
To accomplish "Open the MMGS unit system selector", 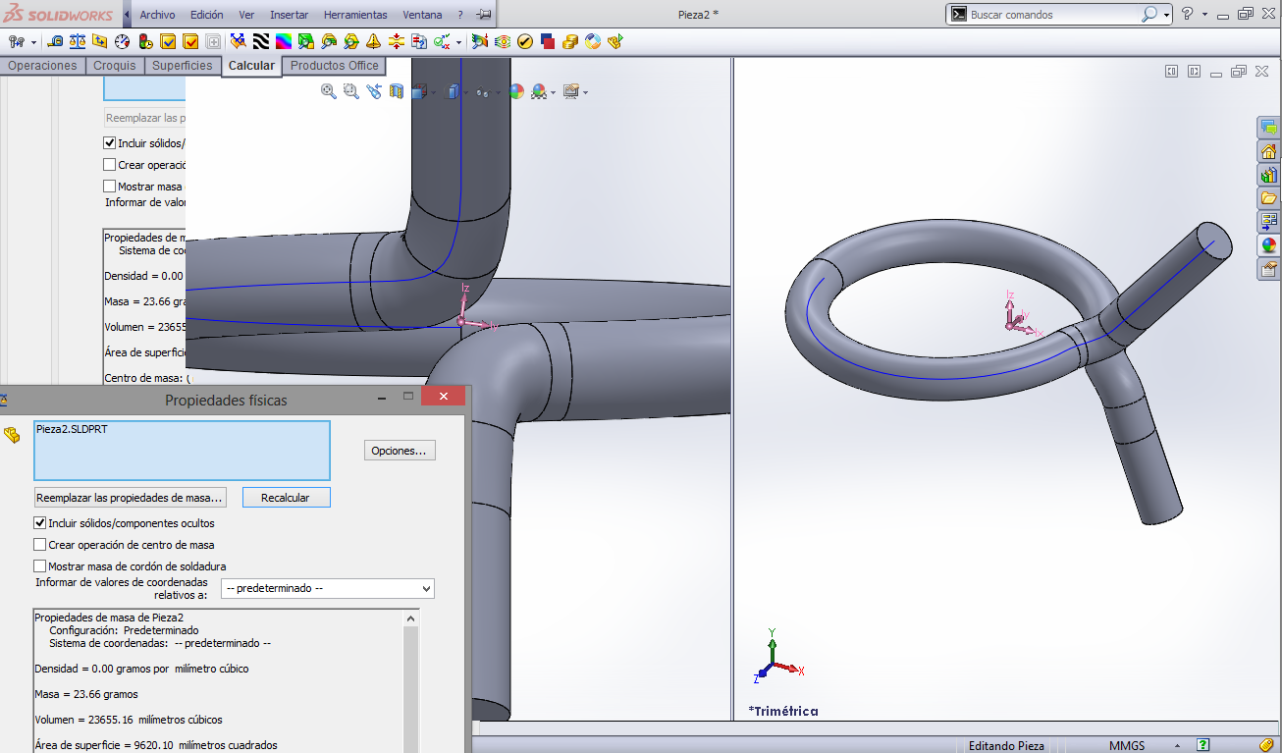I will (x=1127, y=745).
